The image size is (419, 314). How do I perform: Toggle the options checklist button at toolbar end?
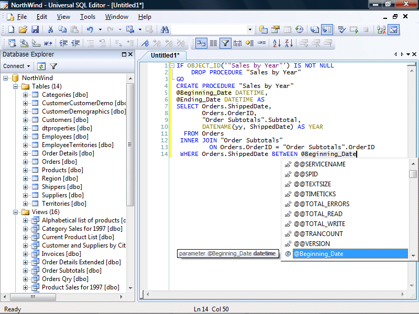coord(394,30)
